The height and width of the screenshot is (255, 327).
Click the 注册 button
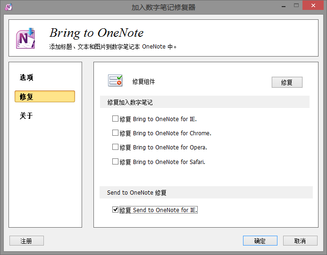(x=26, y=241)
